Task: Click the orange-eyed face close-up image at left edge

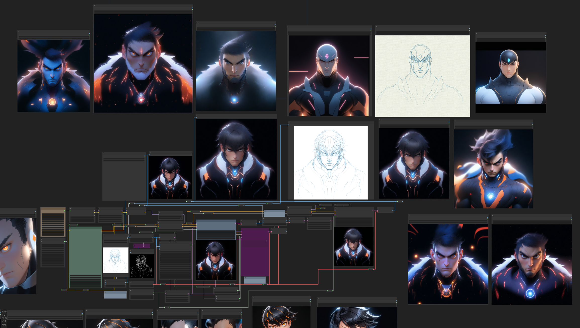Action: pyautogui.click(x=18, y=256)
